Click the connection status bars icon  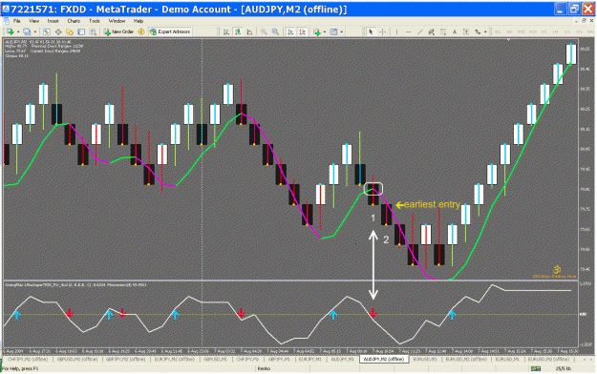[x=536, y=368]
